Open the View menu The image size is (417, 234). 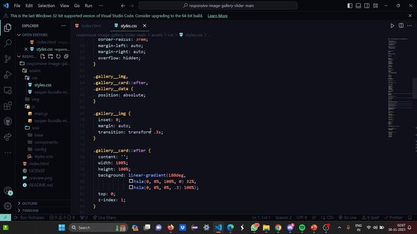pyautogui.click(x=65, y=6)
